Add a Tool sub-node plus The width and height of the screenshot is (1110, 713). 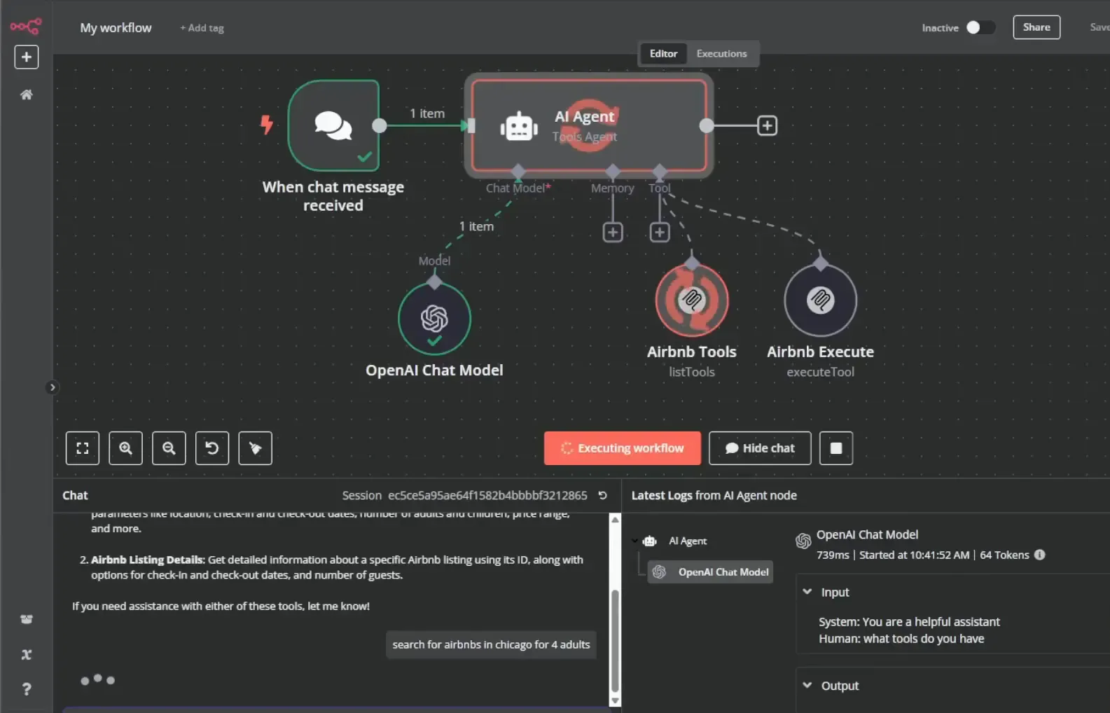tap(660, 233)
